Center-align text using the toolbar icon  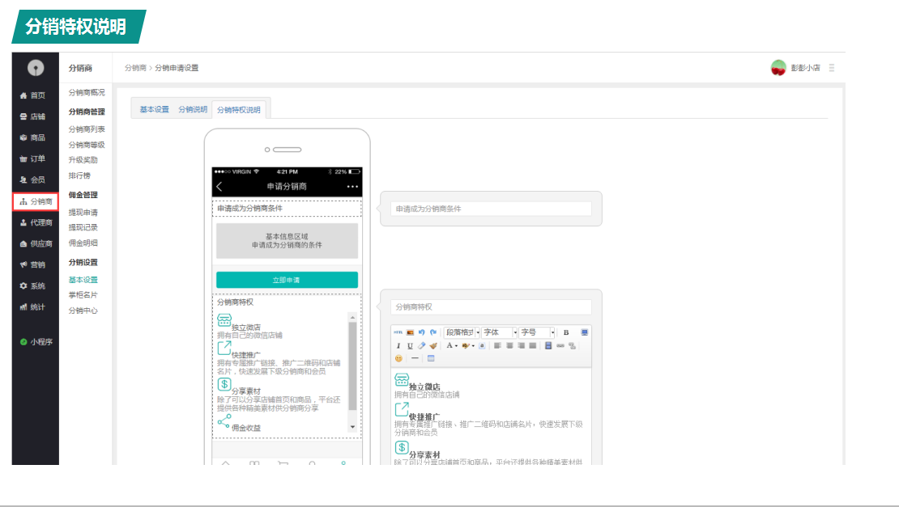[x=509, y=345]
